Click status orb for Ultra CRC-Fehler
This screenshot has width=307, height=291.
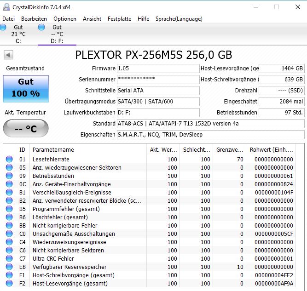click(x=9, y=258)
